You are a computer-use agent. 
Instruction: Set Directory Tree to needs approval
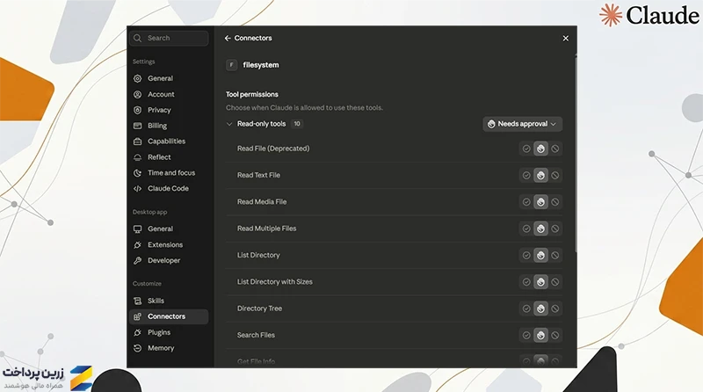tap(540, 309)
